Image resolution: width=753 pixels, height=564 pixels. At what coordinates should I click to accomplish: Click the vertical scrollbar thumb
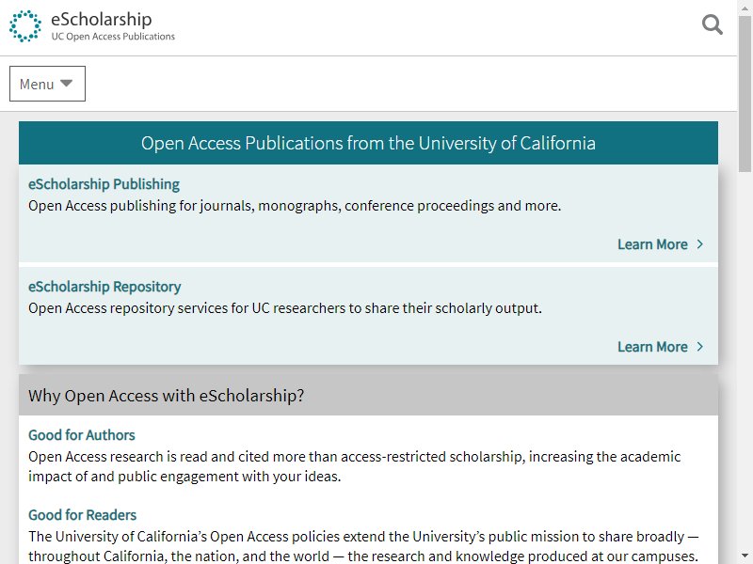tap(745, 93)
